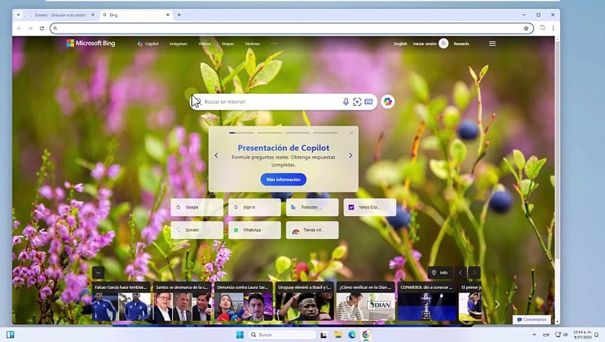Show previous Copilot presentation slide

click(x=216, y=155)
